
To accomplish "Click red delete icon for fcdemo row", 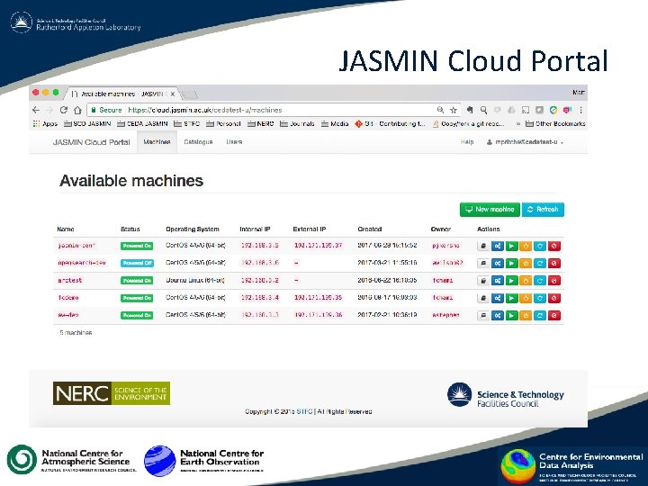I will point(554,298).
